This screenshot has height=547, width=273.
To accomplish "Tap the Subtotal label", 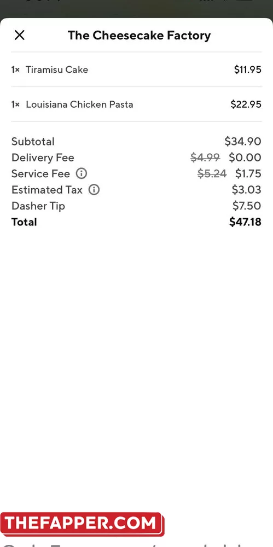I will [x=33, y=141].
